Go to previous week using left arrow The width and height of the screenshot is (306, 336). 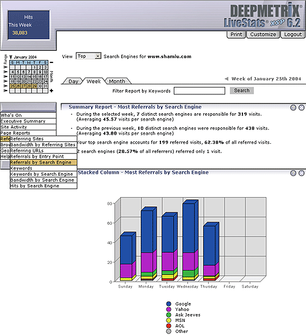(x=226, y=79)
